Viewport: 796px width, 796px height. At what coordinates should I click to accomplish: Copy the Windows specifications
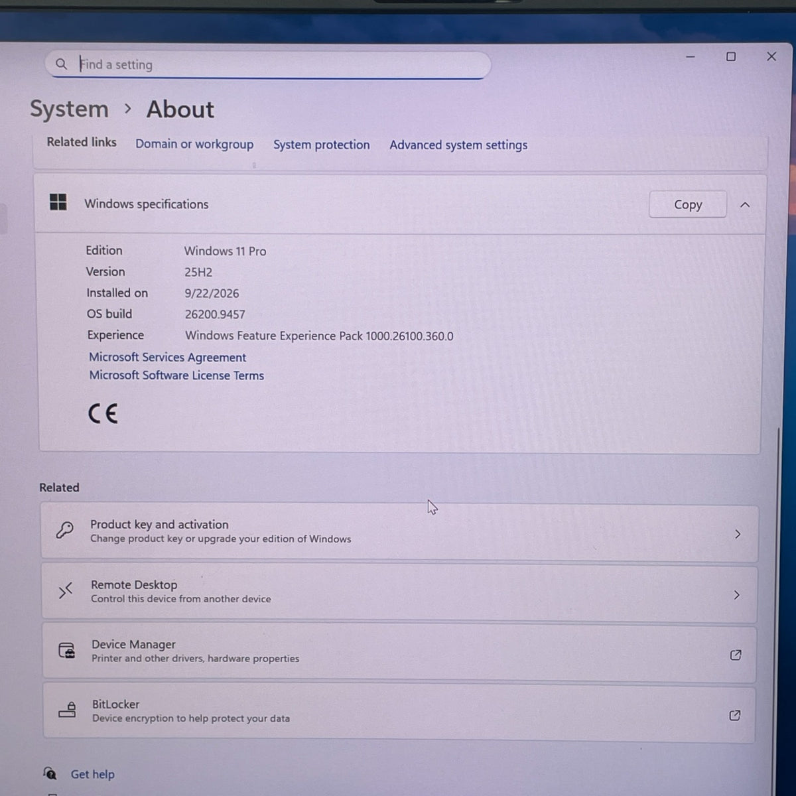point(688,205)
